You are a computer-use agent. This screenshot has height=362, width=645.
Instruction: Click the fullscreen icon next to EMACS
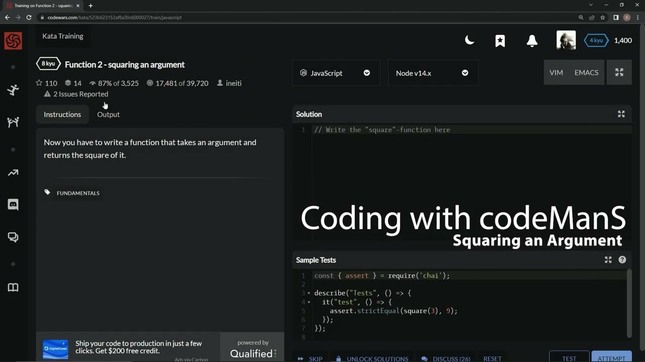(x=619, y=72)
